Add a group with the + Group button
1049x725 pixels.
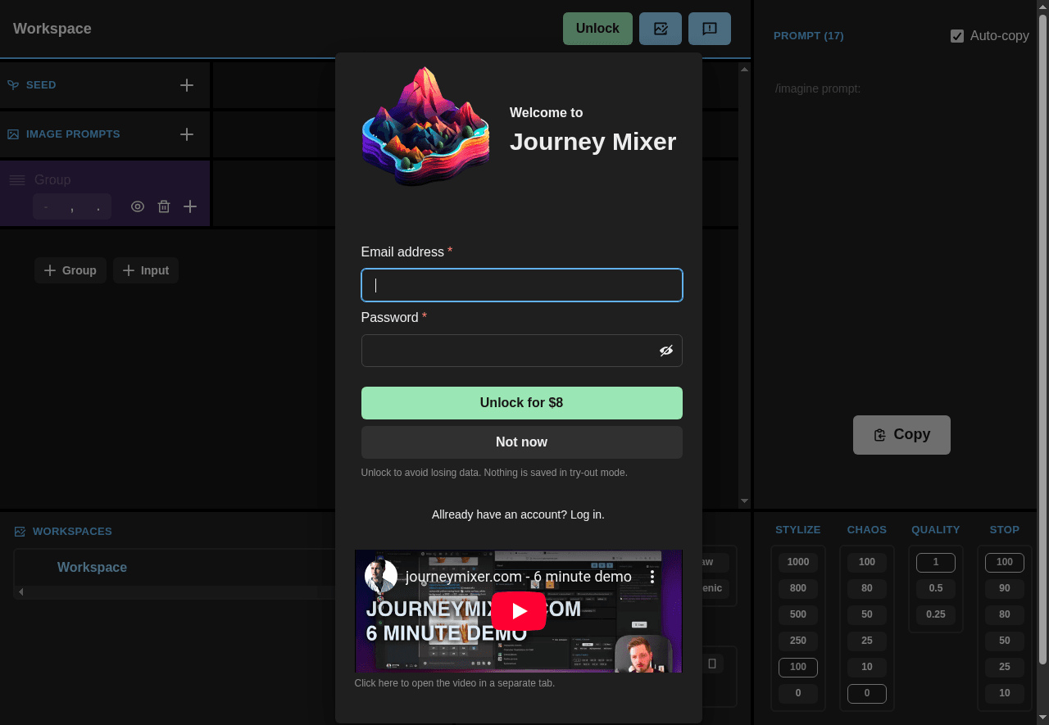coord(70,270)
